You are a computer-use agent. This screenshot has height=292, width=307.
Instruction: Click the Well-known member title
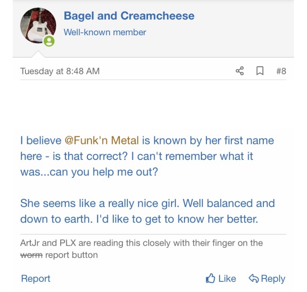click(x=105, y=32)
